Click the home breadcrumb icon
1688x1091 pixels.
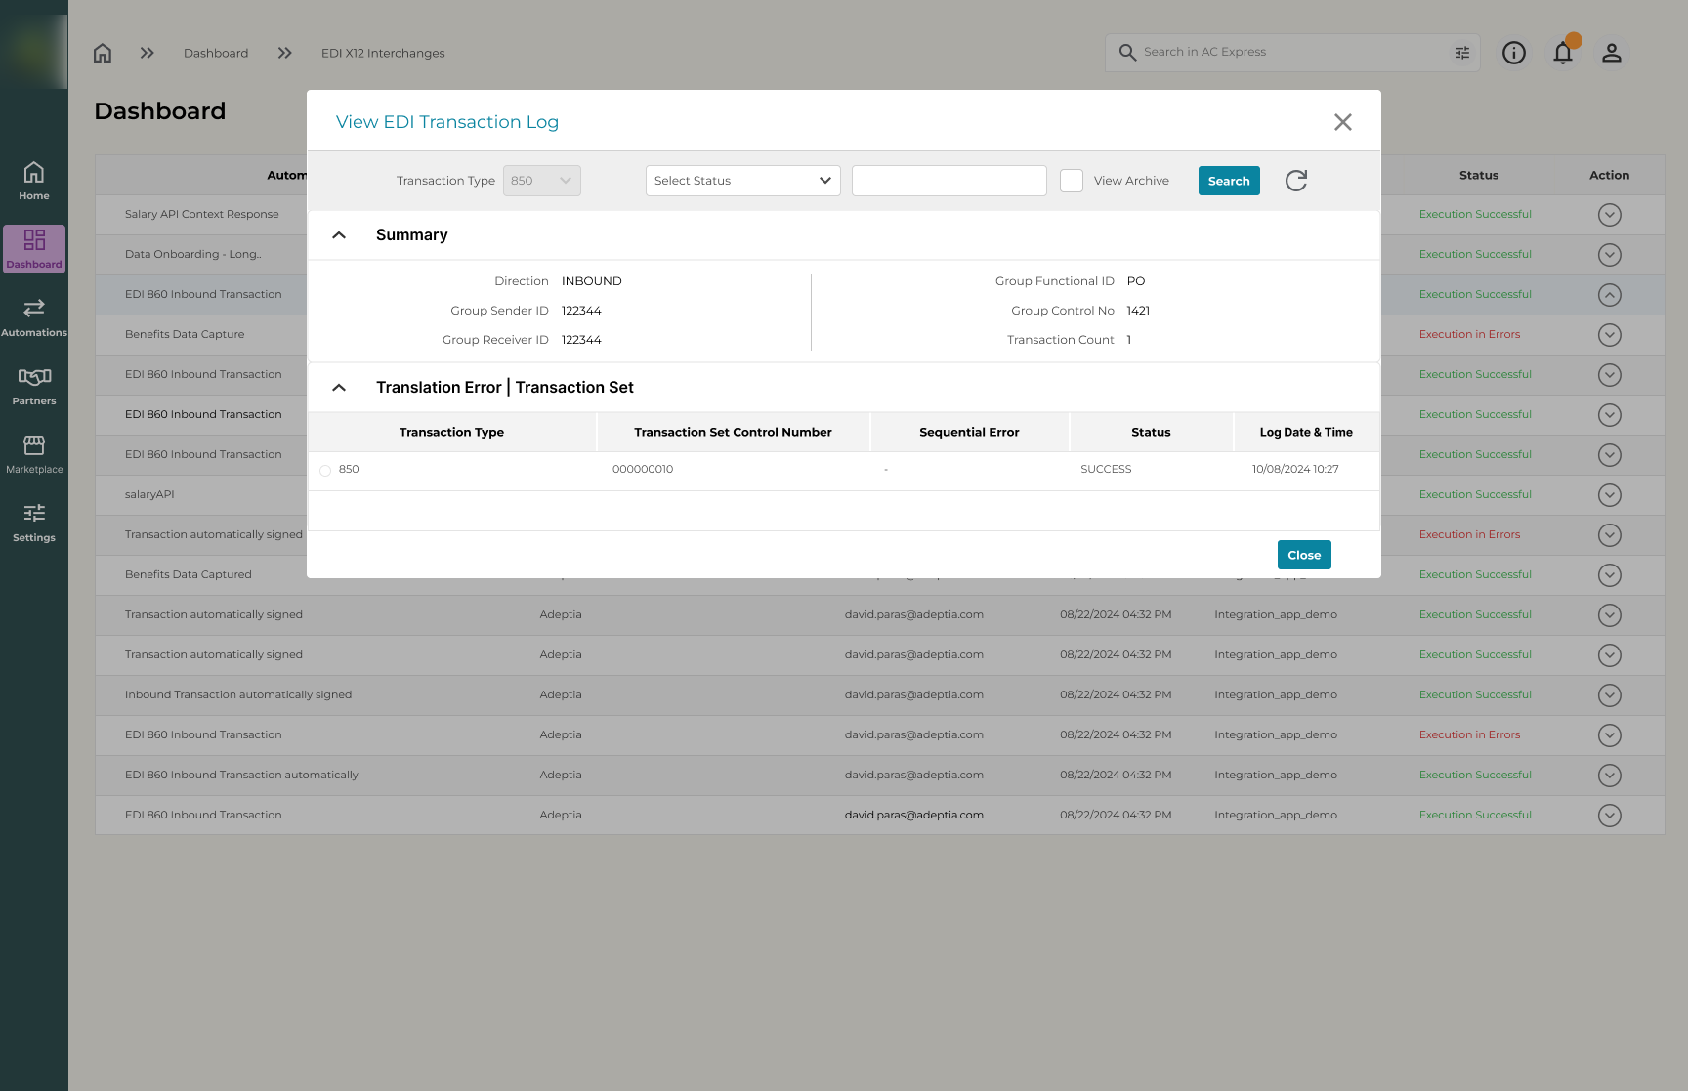tap(103, 53)
